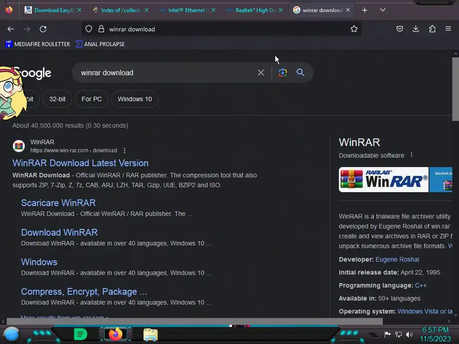Click the Firefox taskbar icon
Viewport: 459px width, 344px height.
coord(116,334)
